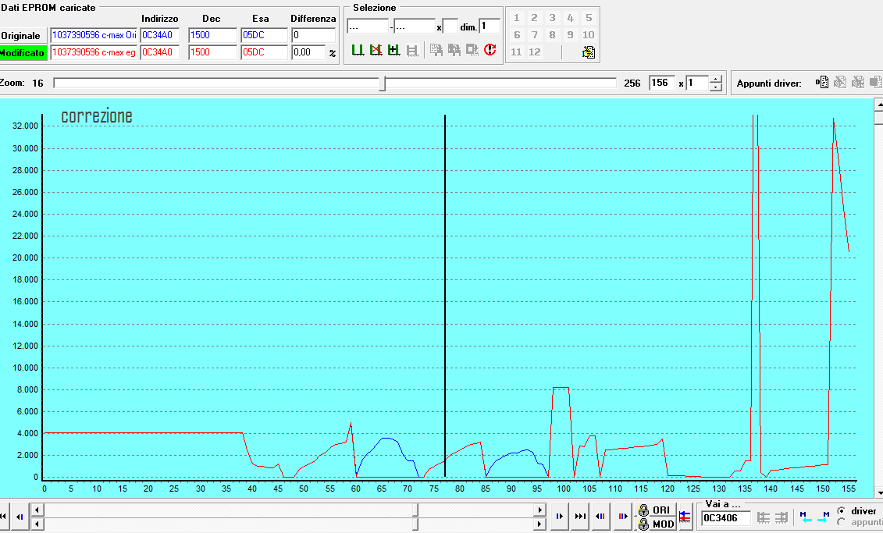883x533 pixels.
Task: Click number 1 in the preset grid
Action: (x=516, y=18)
